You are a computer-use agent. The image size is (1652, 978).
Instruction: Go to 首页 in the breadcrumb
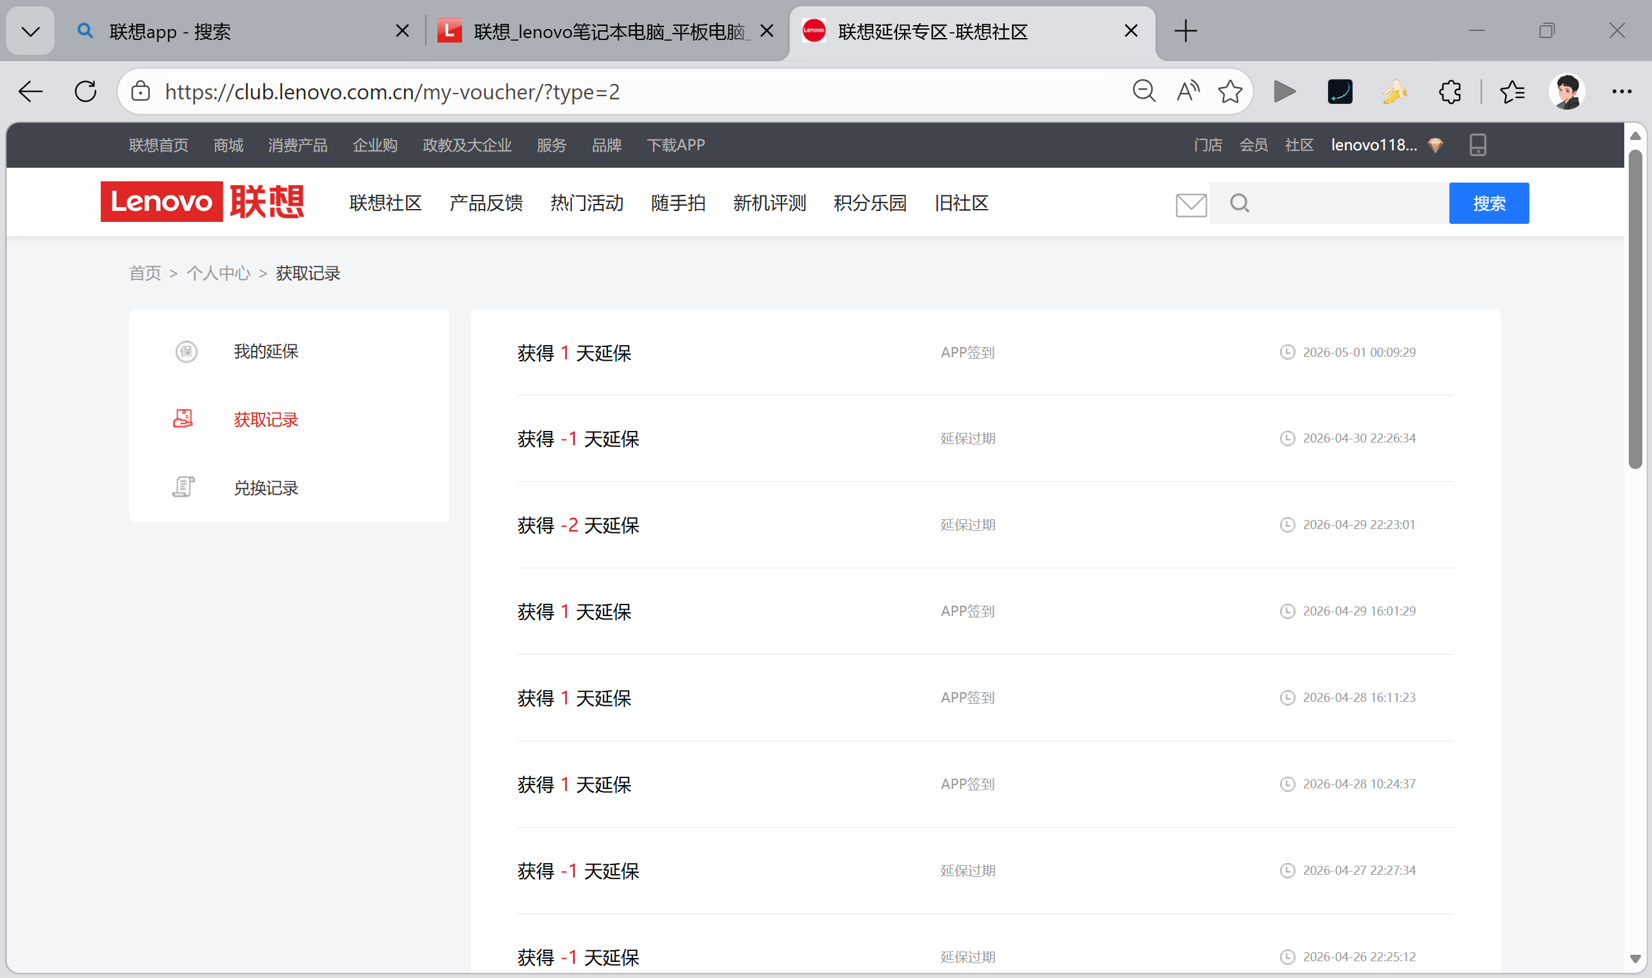[145, 273]
